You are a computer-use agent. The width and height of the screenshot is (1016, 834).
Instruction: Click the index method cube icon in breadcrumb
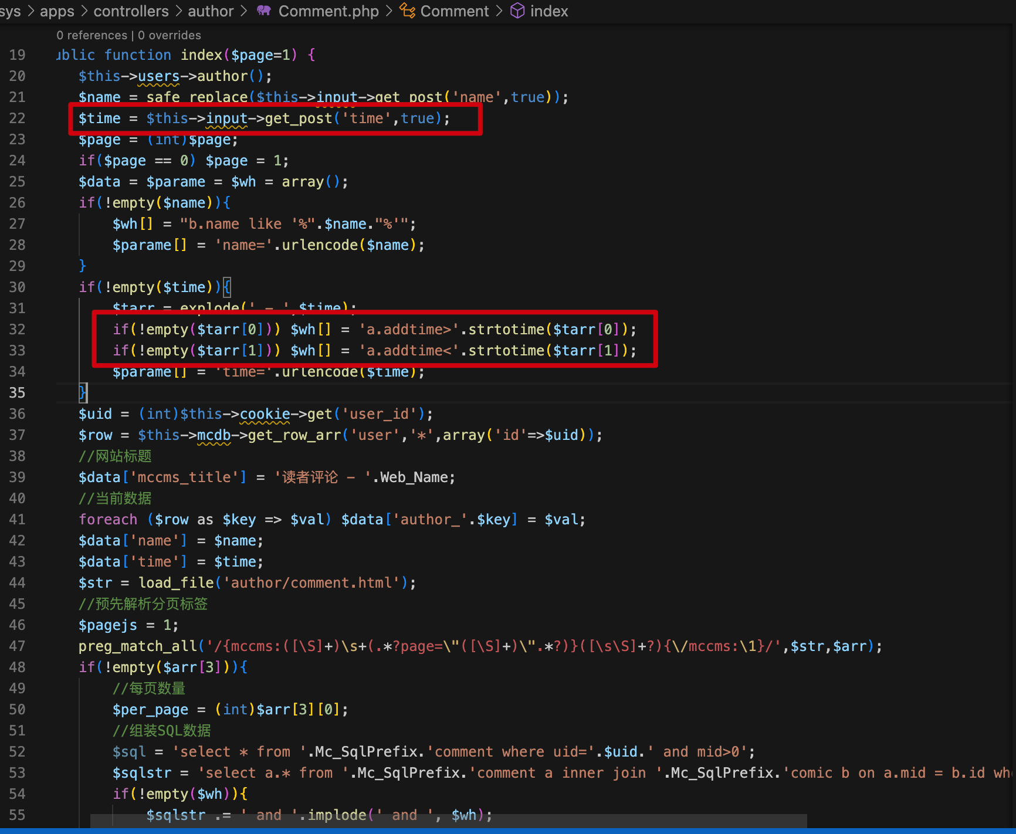point(518,11)
